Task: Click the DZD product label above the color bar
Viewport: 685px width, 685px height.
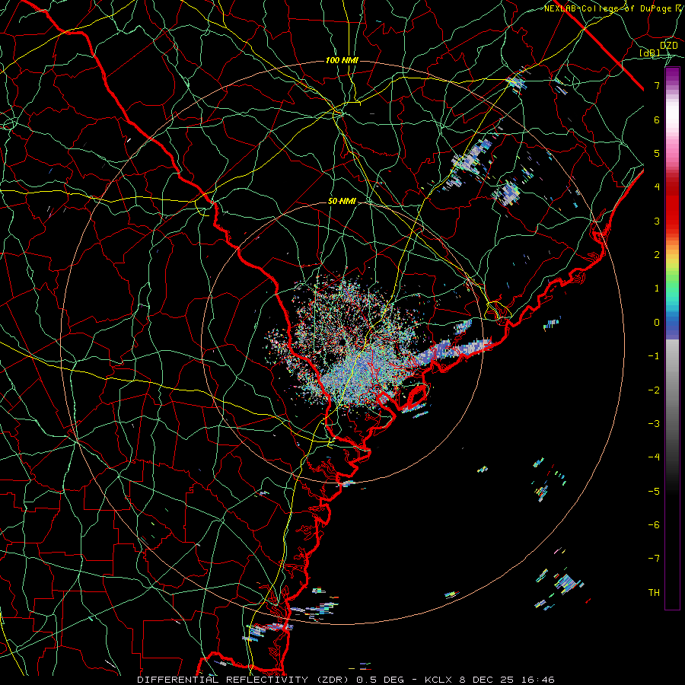Action: point(668,46)
